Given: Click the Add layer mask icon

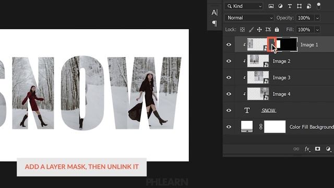Looking at the screenshot, I should coord(317,148).
